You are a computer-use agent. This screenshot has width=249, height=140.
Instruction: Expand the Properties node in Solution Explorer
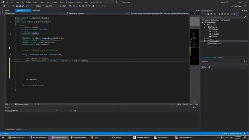(205, 25)
